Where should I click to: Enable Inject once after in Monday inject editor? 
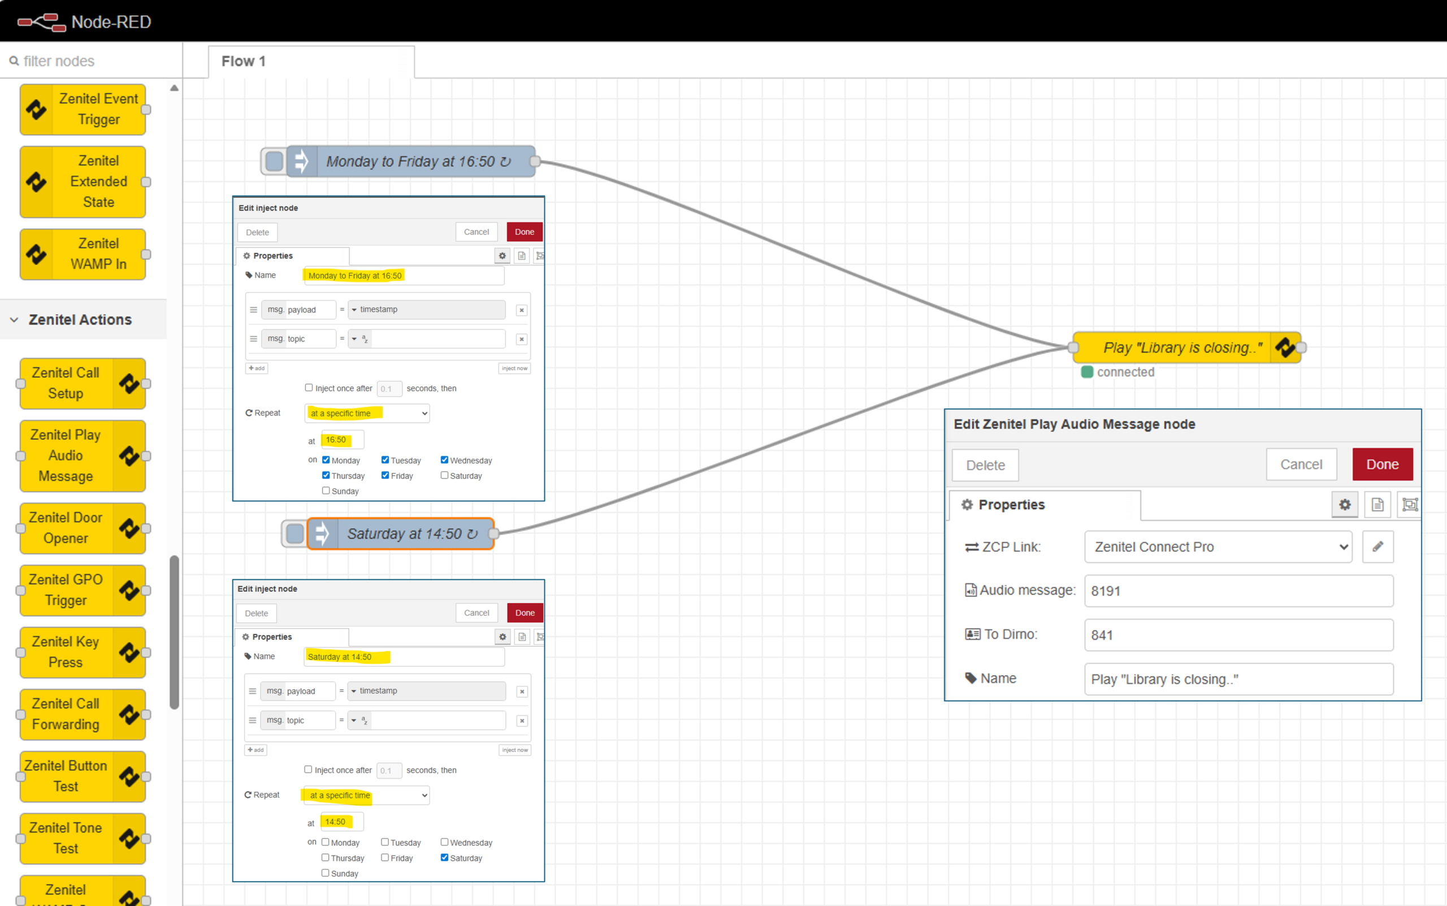tap(309, 387)
